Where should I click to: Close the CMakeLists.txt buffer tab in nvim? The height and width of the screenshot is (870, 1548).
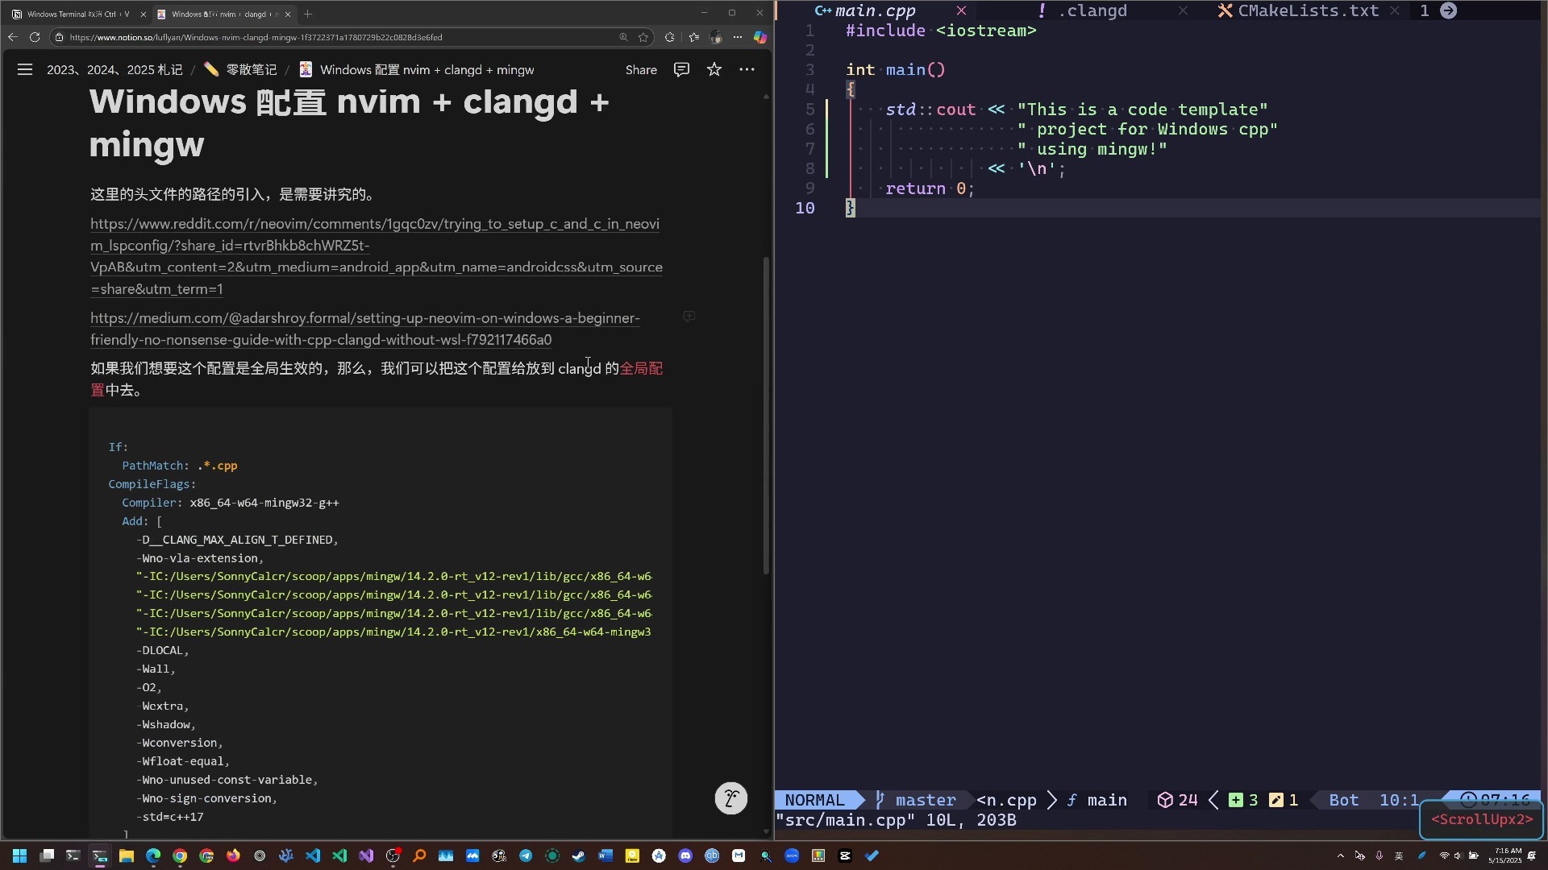[x=1395, y=10]
